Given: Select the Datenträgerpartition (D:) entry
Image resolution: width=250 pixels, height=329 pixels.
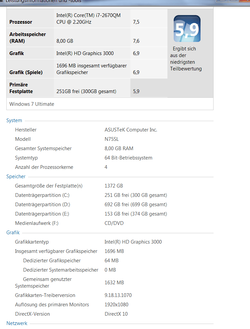Looking at the screenshot, I should coord(42,205).
